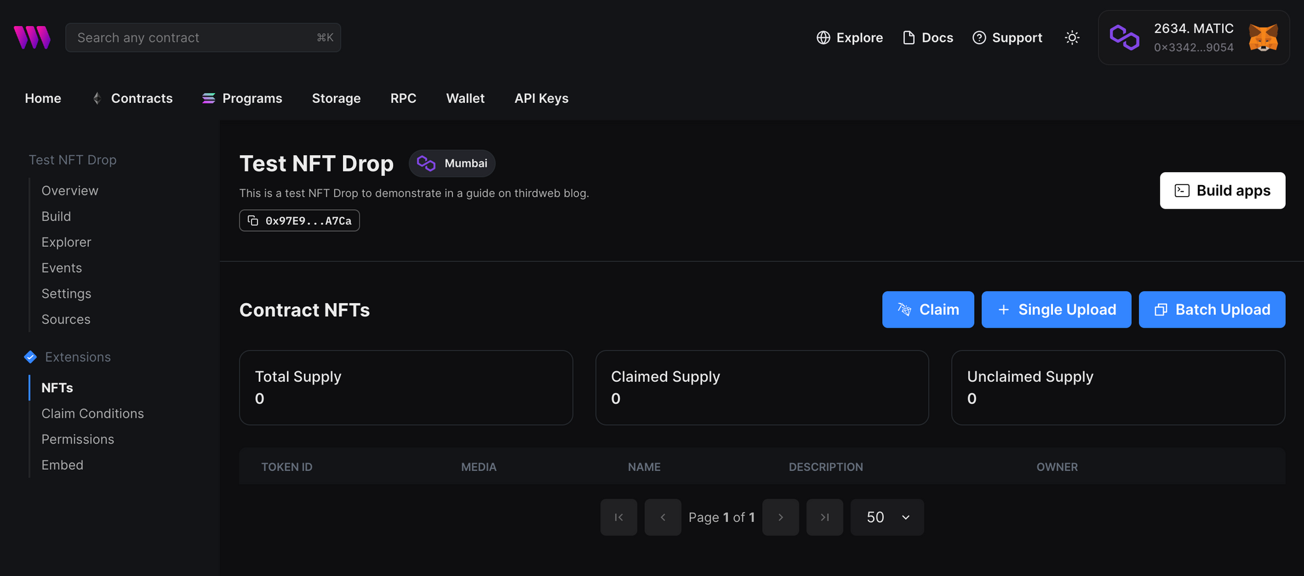
Task: Open Explore link
Action: click(850, 38)
